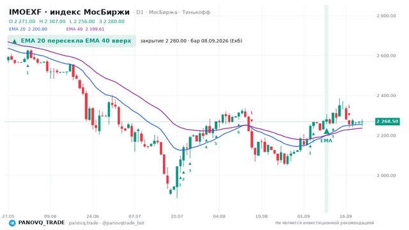This screenshot has width=409, height=230.
Task: Click the up-triangle icon in the EMA signal badge
Action: [x=15, y=41]
